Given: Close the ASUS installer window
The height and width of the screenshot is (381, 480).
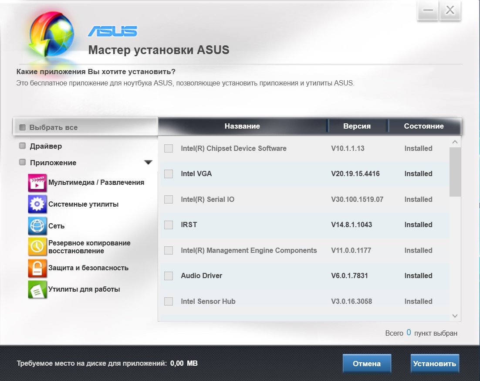Looking at the screenshot, I should point(450,10).
